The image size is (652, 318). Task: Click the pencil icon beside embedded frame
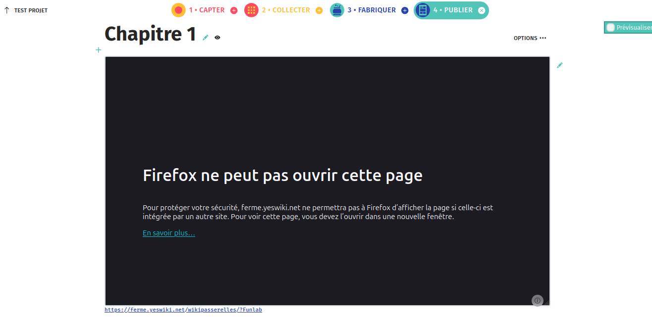[560, 65]
